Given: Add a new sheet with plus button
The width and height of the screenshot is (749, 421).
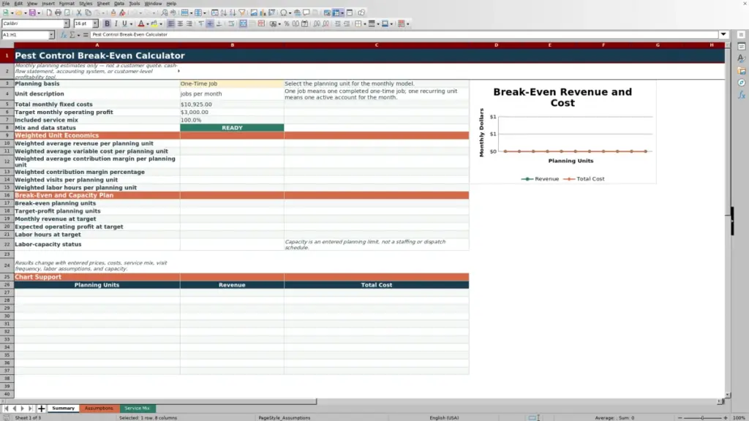Looking at the screenshot, I should tap(42, 408).
